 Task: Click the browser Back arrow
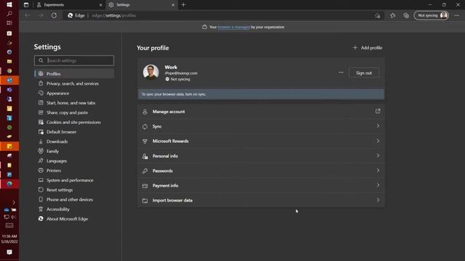(28, 15)
